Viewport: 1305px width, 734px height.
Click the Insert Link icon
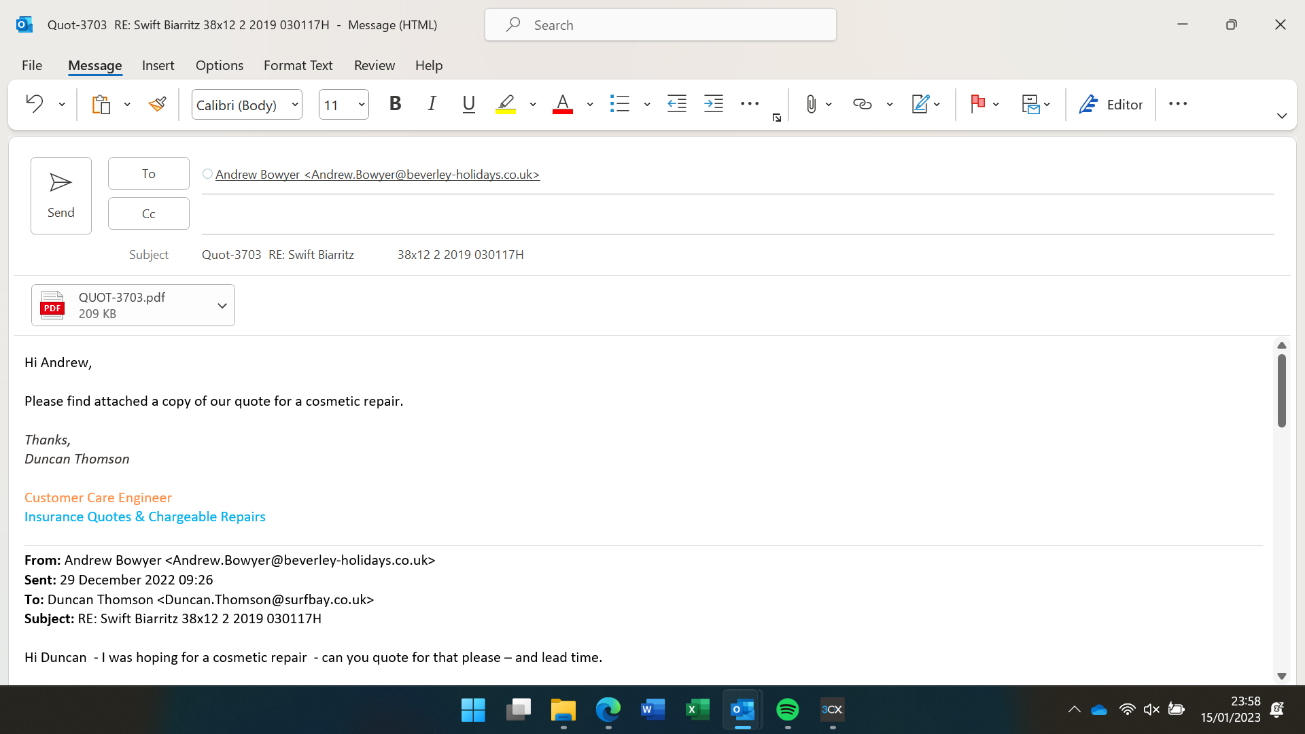pos(862,104)
